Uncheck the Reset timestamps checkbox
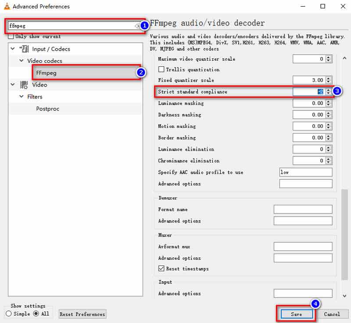The width and height of the screenshot is (351, 323). pos(161,269)
